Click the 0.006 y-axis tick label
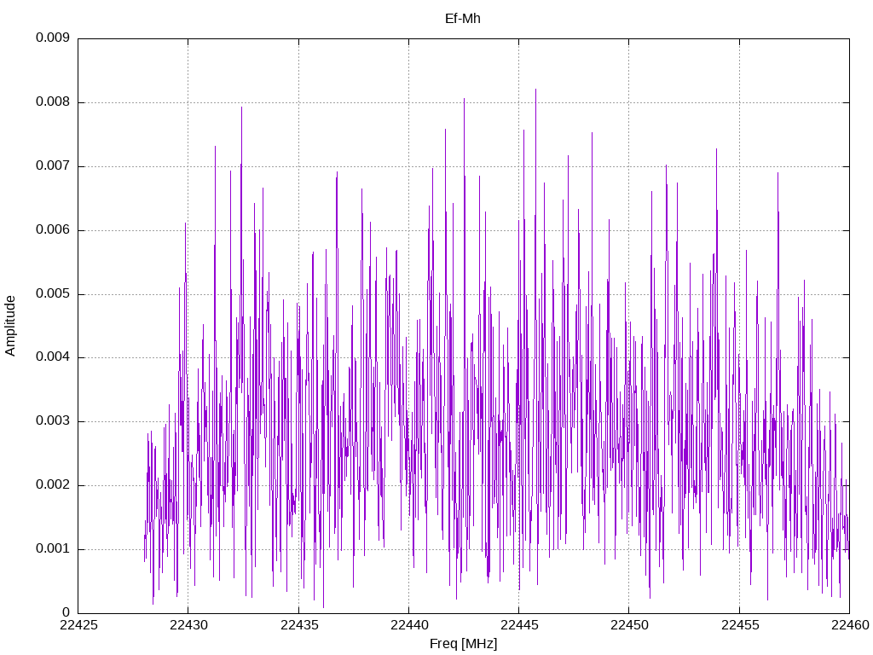 tap(53, 230)
